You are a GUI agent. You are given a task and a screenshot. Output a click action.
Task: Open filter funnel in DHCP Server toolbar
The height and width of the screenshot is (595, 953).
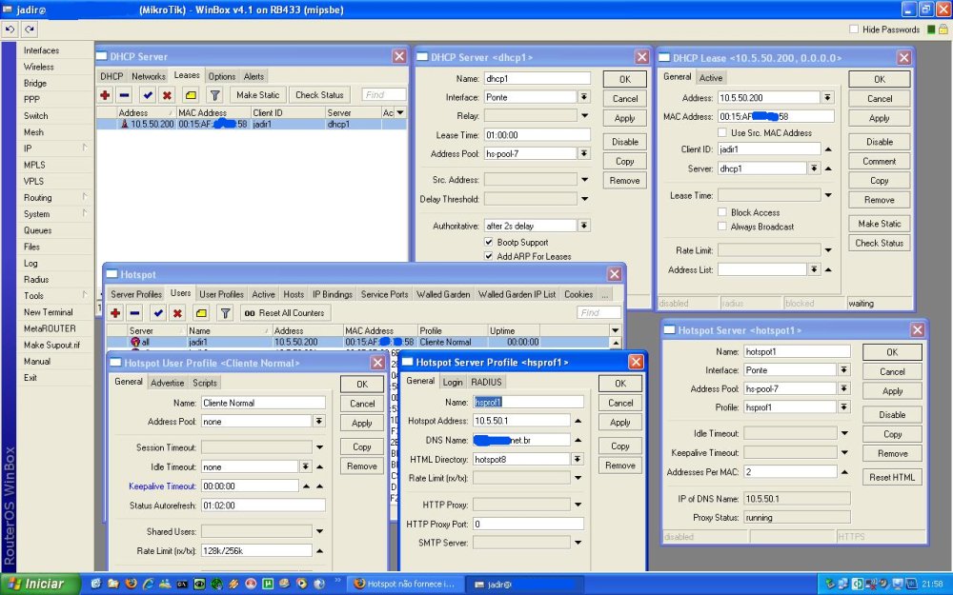tap(214, 95)
